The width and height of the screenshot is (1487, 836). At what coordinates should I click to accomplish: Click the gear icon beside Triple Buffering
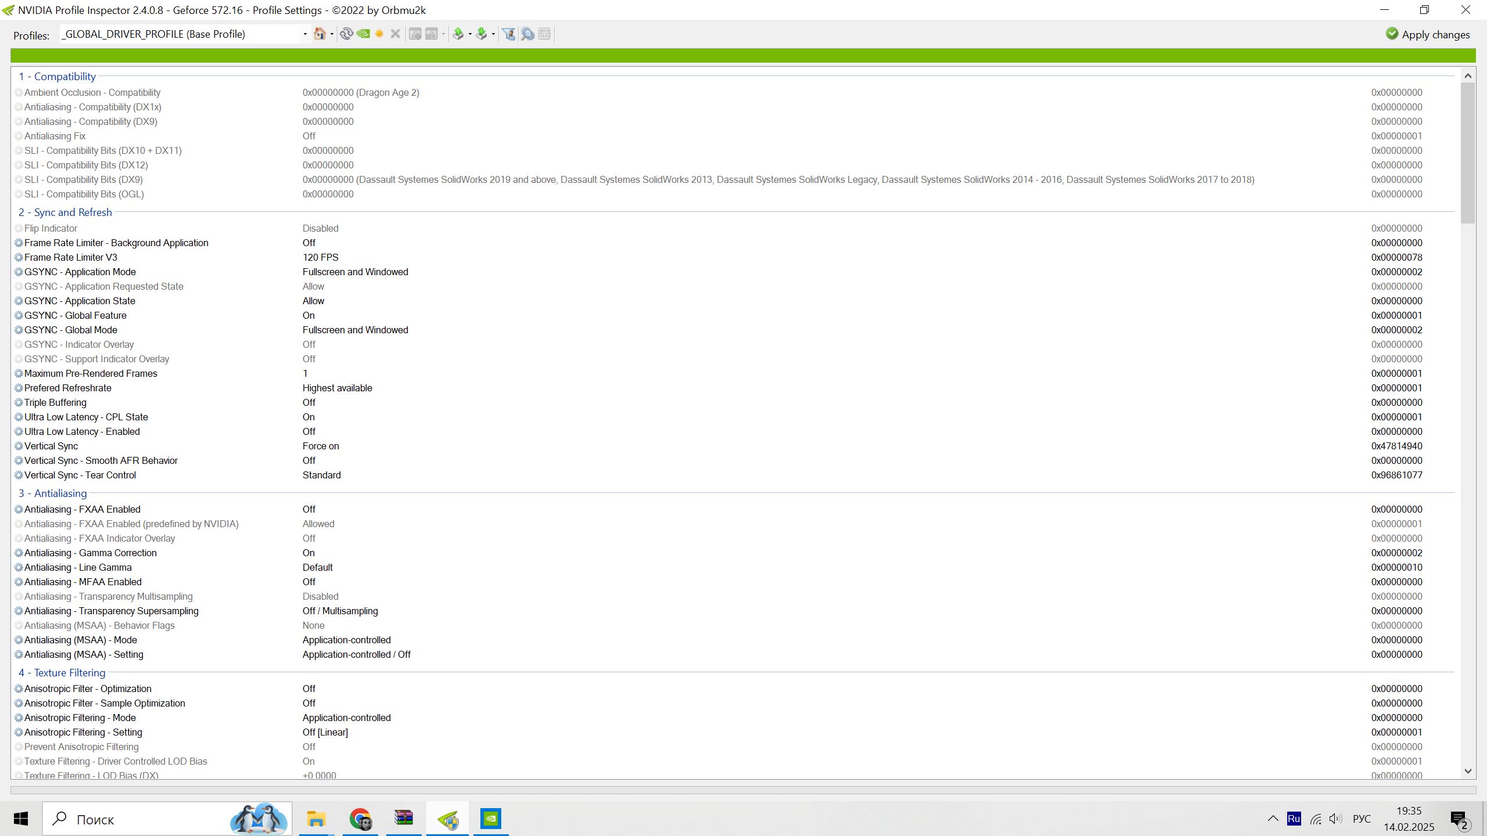click(x=19, y=402)
